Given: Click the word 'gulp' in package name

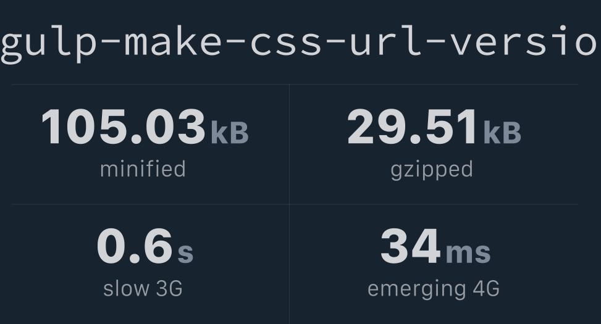Looking at the screenshot, I should [49, 43].
